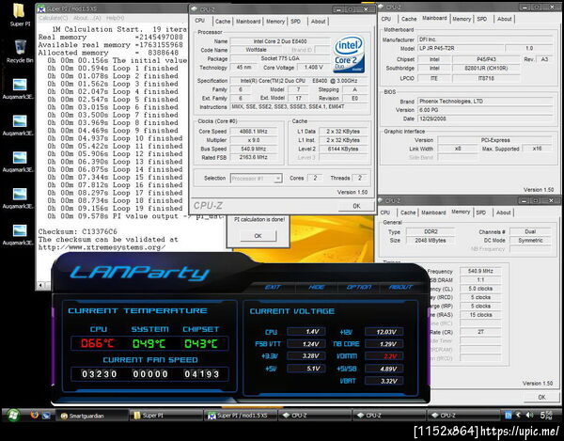
Task: Click OPTION in LANParty Smartguardian
Action: click(359, 287)
